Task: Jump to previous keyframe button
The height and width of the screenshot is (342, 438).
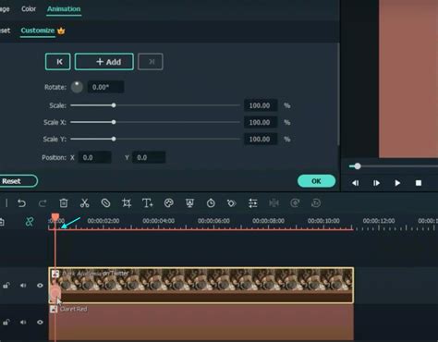Action: click(58, 62)
